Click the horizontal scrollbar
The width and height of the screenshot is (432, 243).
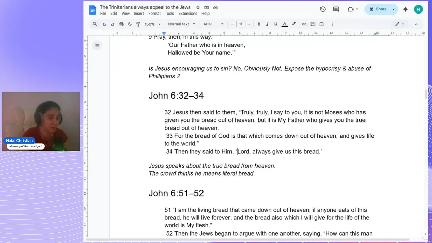248,240
